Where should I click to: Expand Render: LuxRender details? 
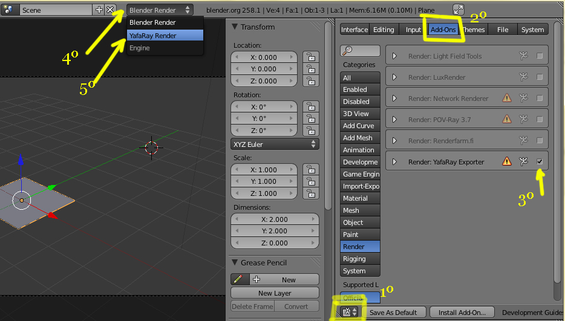point(394,77)
